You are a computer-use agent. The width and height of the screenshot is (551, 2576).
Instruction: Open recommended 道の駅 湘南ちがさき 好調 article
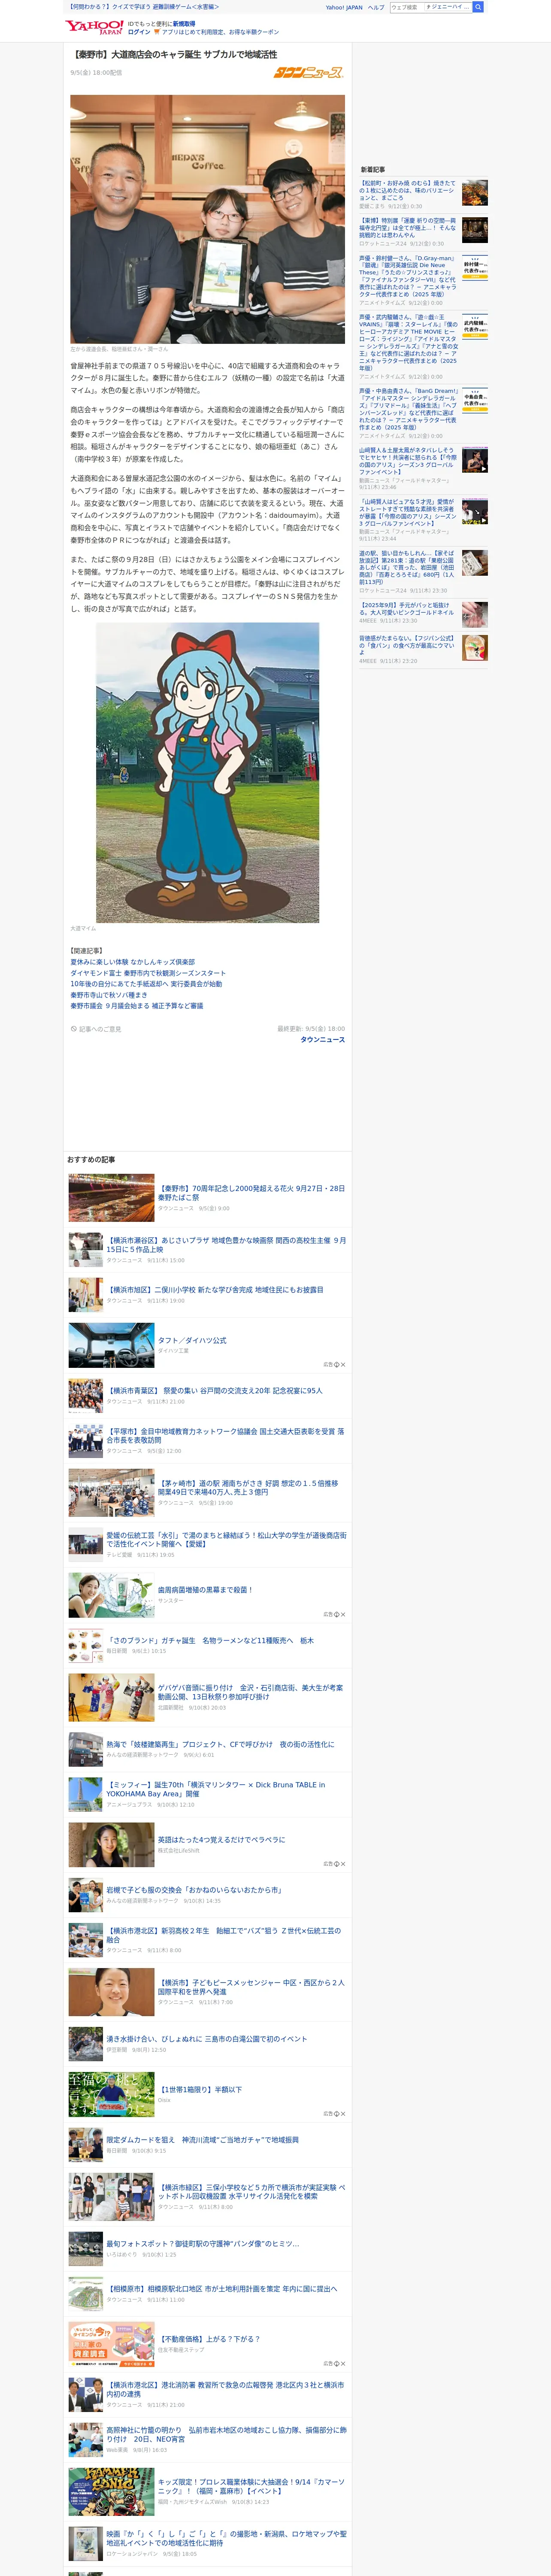[248, 1487]
